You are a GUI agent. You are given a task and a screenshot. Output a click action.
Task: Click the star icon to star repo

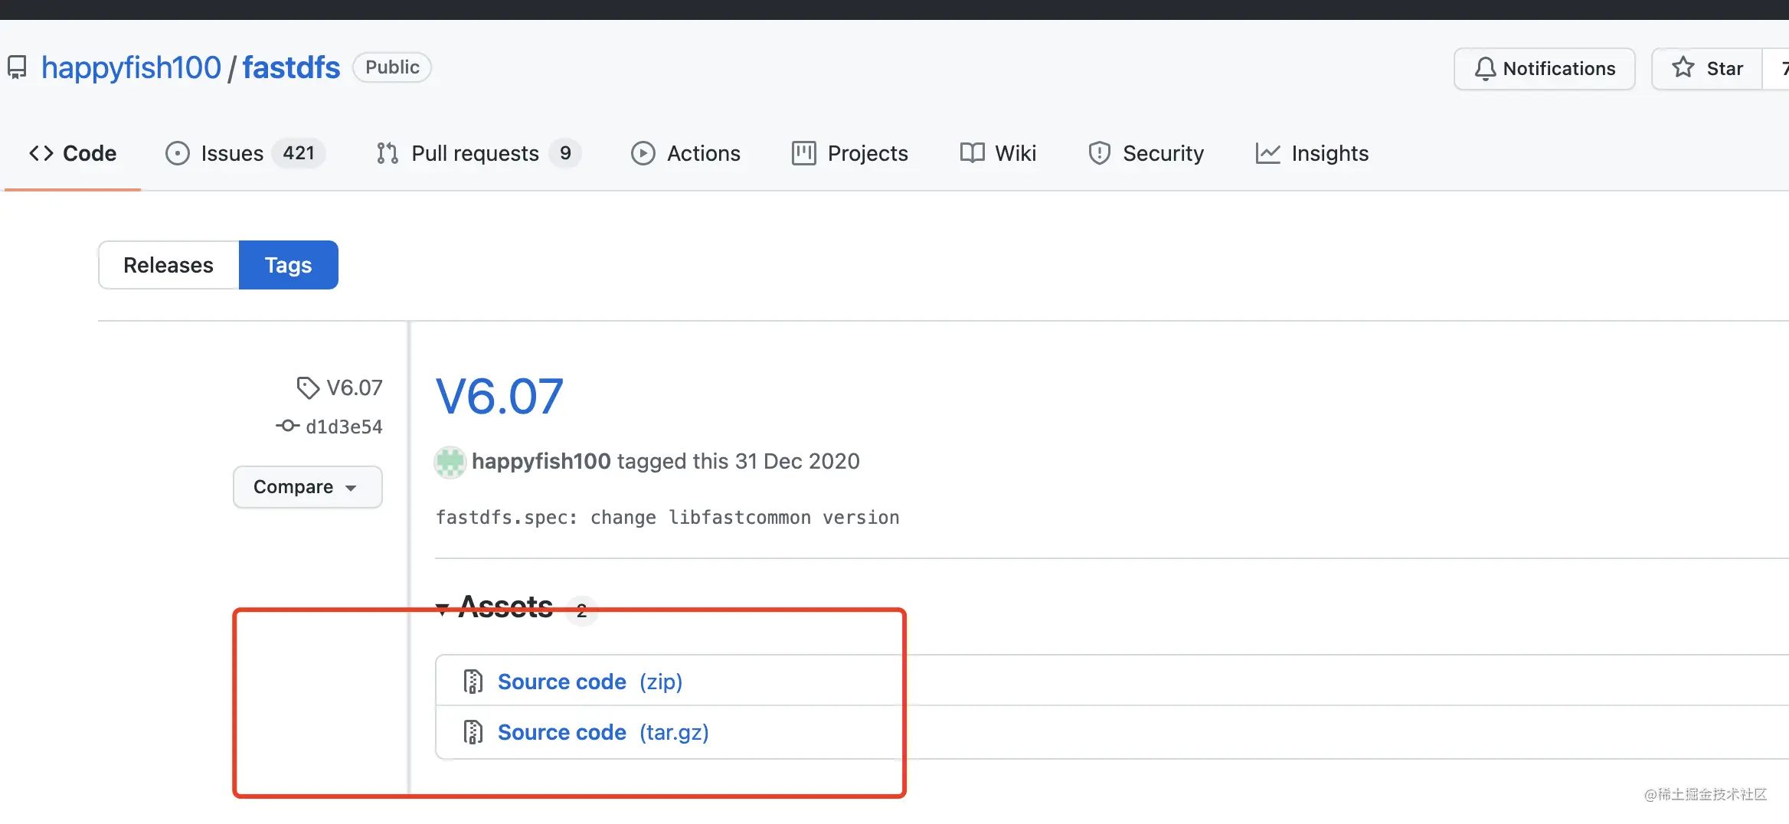click(1683, 68)
